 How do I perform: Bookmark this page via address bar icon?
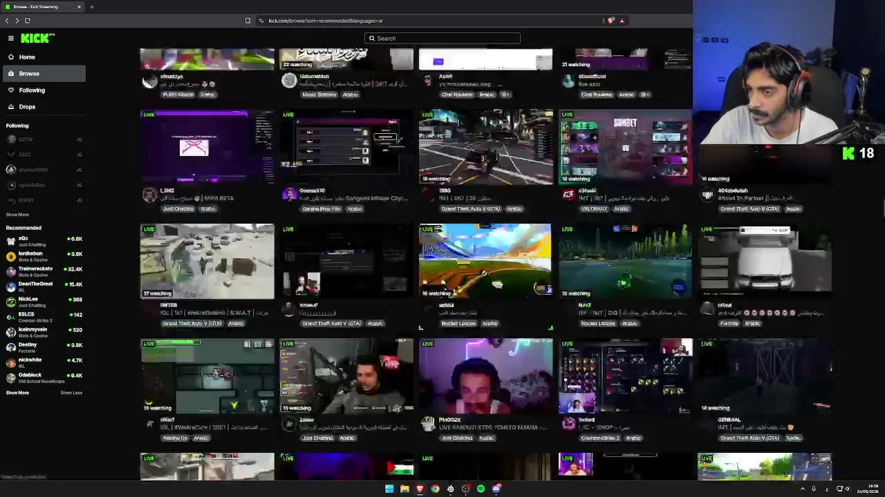point(248,21)
